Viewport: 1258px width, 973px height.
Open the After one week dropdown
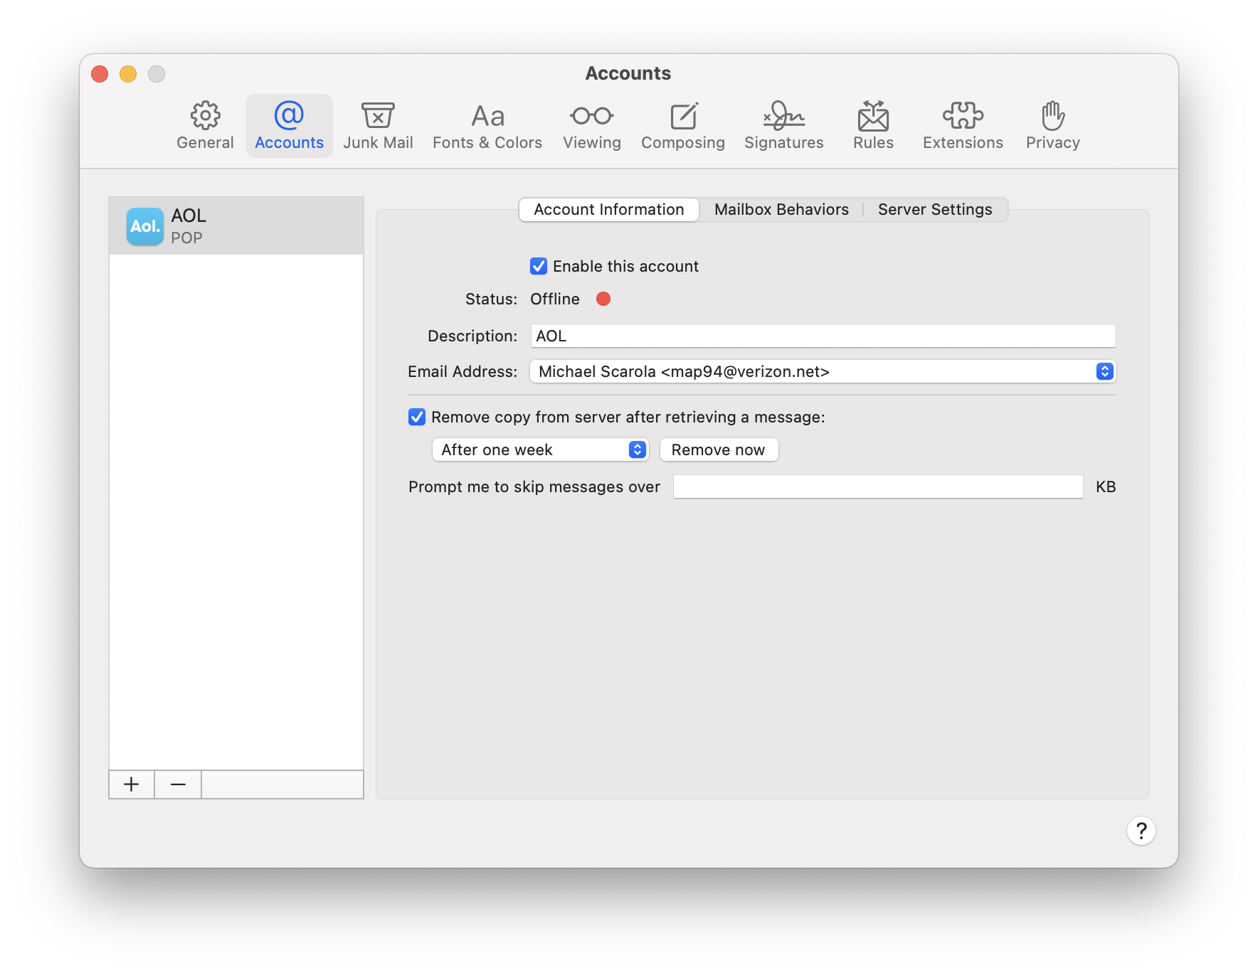pyautogui.click(x=541, y=450)
